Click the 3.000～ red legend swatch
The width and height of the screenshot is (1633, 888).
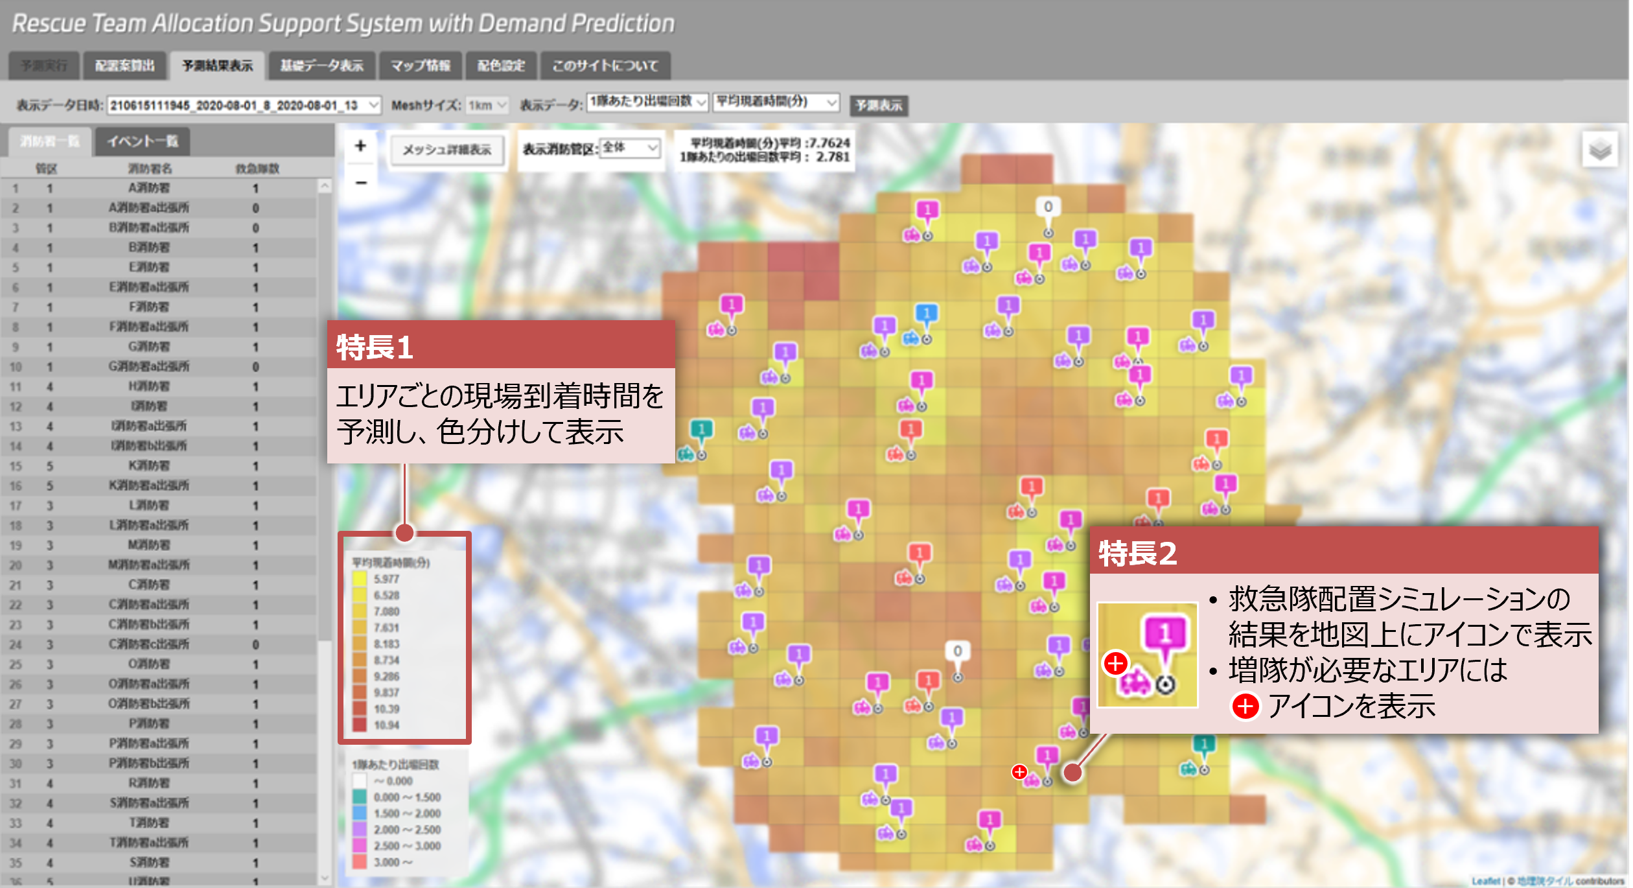(360, 862)
